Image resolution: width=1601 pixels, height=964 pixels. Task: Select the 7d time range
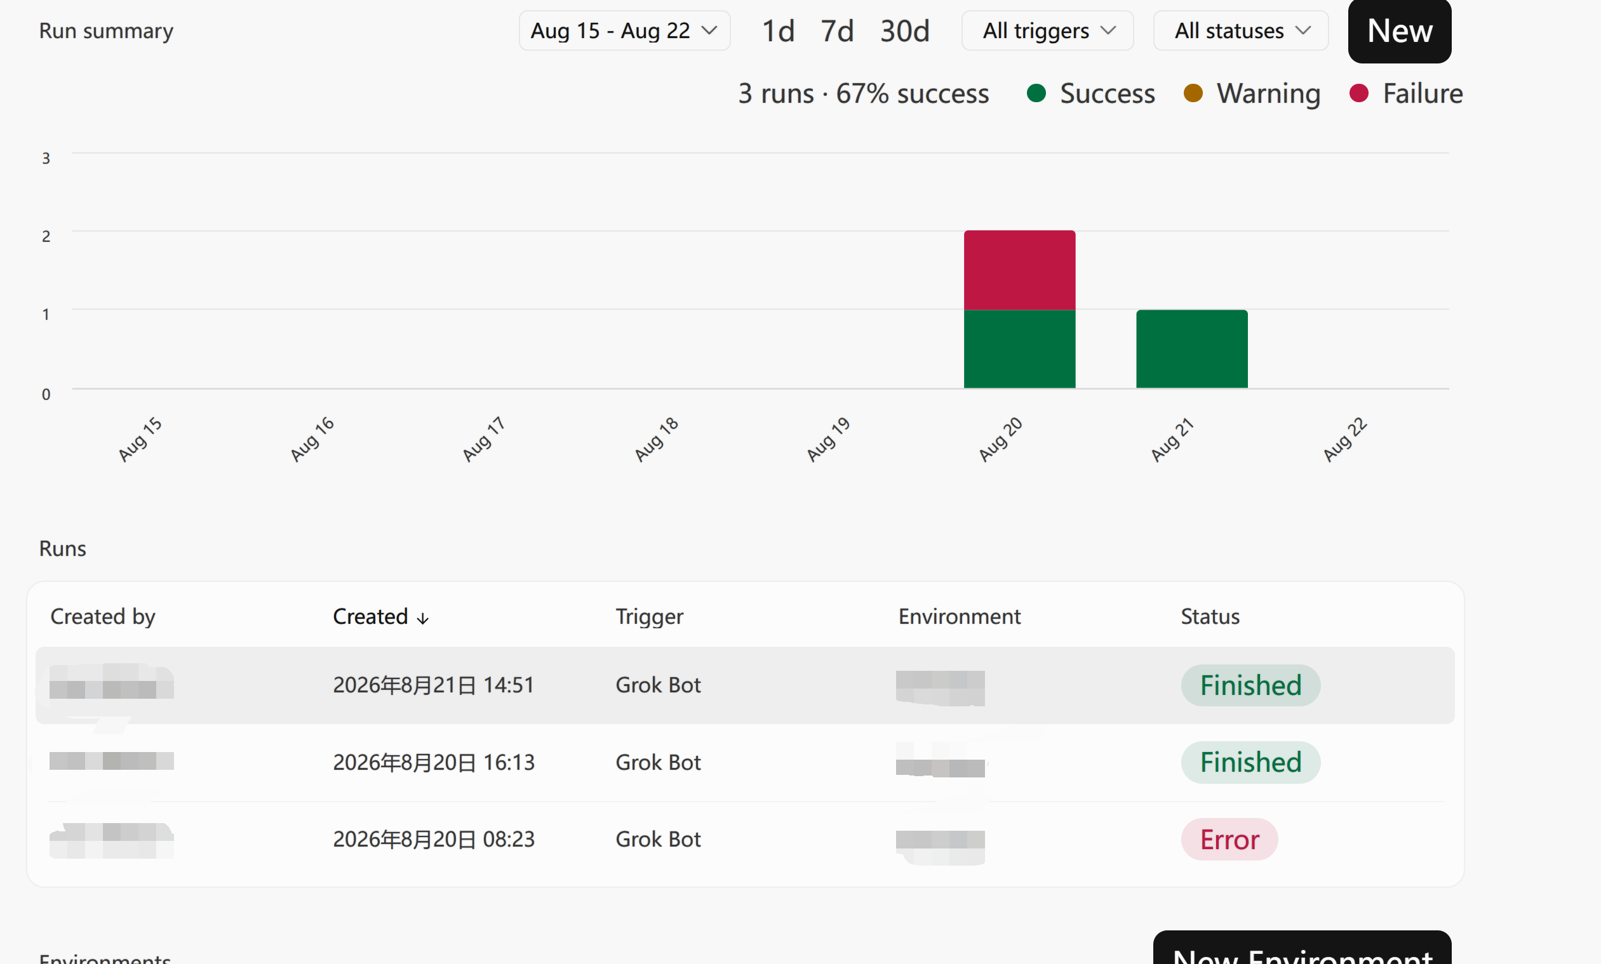coord(837,30)
